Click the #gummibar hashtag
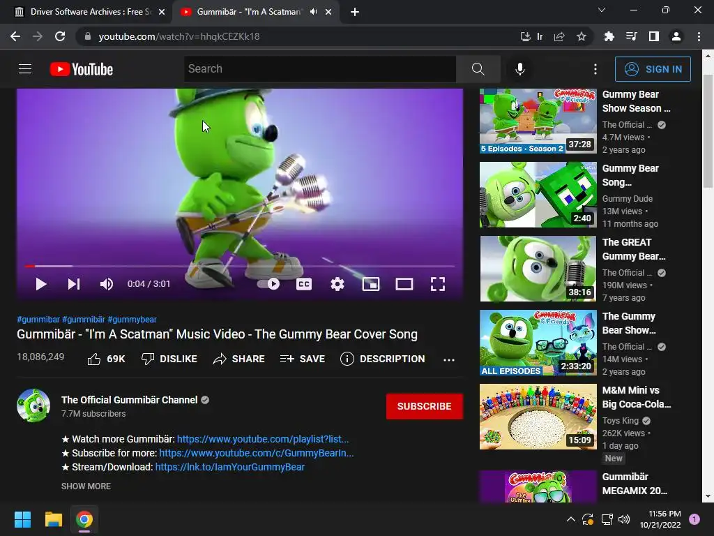The height and width of the screenshot is (536, 714). pos(38,320)
